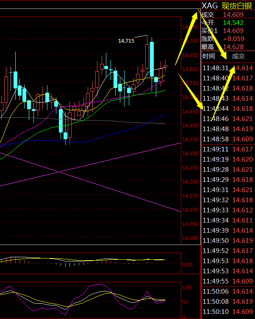Click the 14.600 price axis label
The height and width of the screenshot is (319, 255).
(190, 69)
